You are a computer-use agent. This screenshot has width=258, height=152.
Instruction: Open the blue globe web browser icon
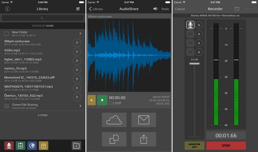click(32, 146)
